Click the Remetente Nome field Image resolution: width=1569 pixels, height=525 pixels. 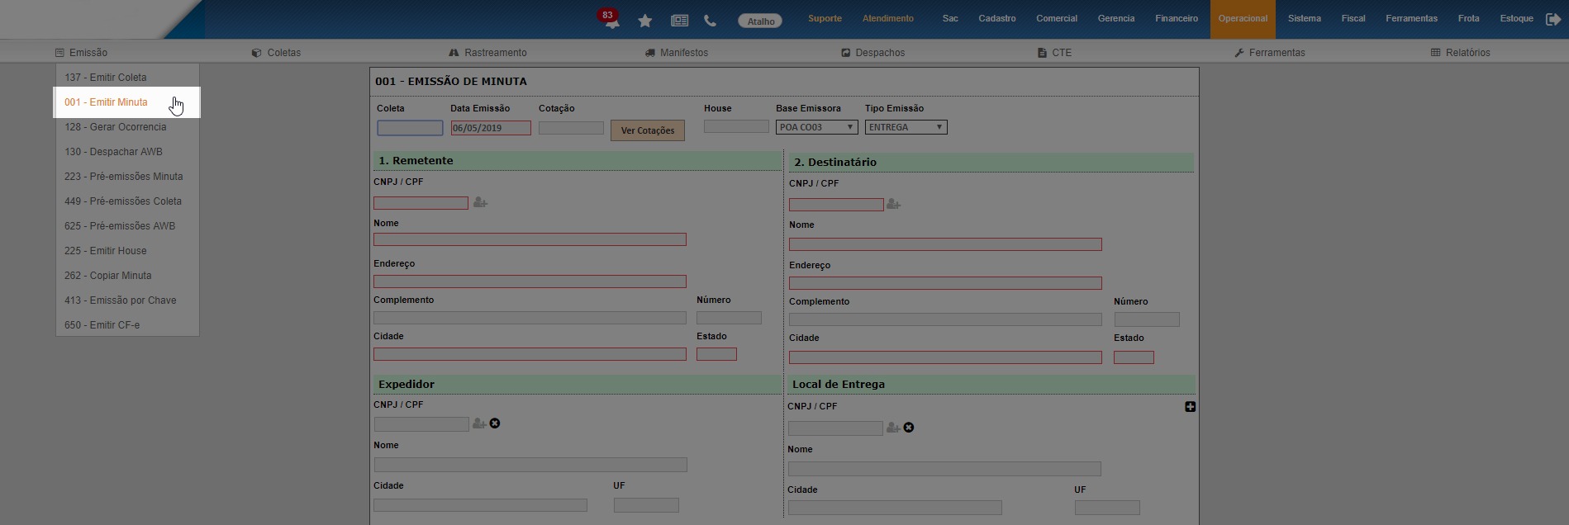[x=530, y=239]
